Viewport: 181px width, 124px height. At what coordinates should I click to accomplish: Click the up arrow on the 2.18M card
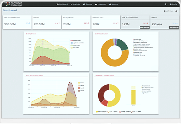tap(88, 23)
